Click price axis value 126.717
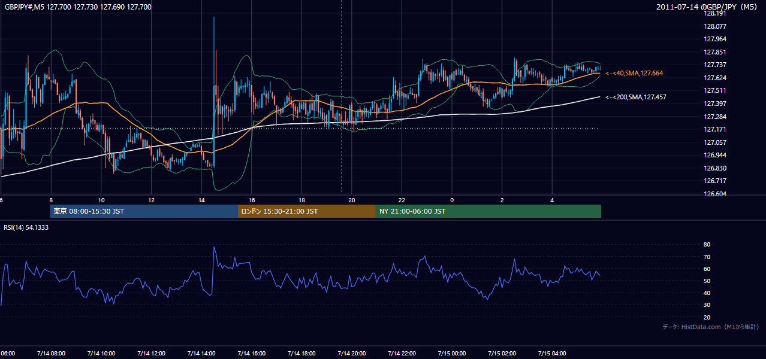 click(714, 181)
